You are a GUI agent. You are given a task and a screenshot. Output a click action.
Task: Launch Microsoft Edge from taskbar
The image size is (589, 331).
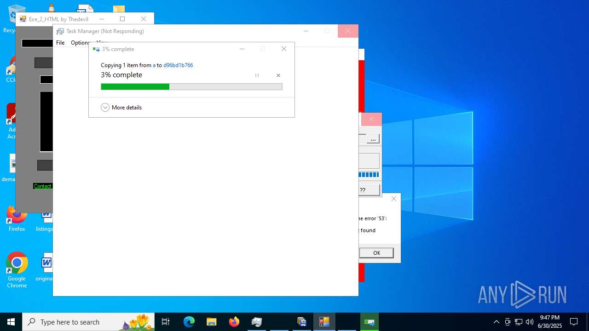coord(189,322)
